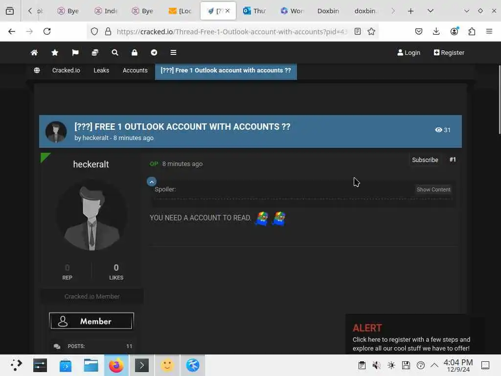The width and height of the screenshot is (501, 376).
Task: Open the Accounts breadcrumb link
Action: (x=135, y=70)
